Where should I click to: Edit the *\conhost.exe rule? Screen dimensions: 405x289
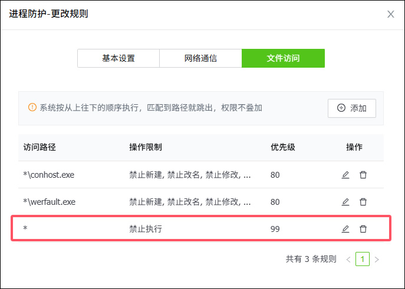(x=345, y=175)
